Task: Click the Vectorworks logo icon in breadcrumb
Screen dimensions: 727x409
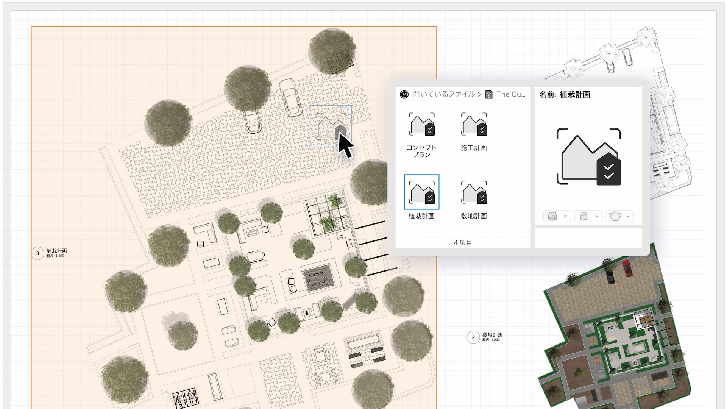Action: coord(404,94)
